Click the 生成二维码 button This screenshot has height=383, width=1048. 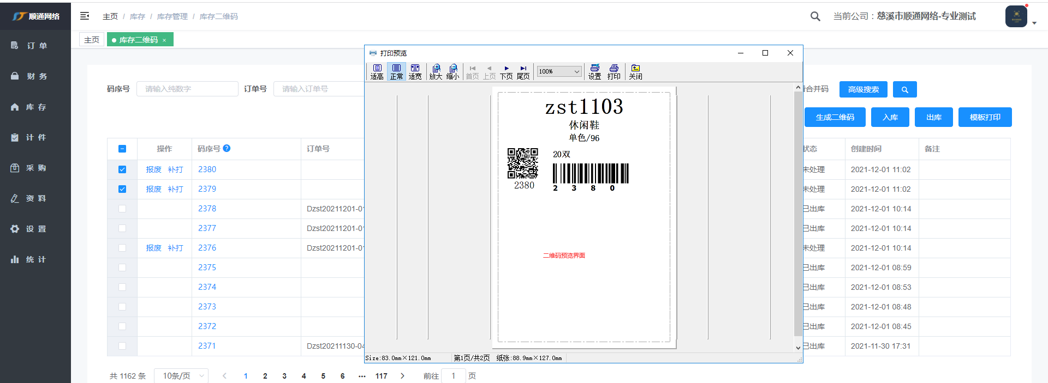pyautogui.click(x=835, y=117)
